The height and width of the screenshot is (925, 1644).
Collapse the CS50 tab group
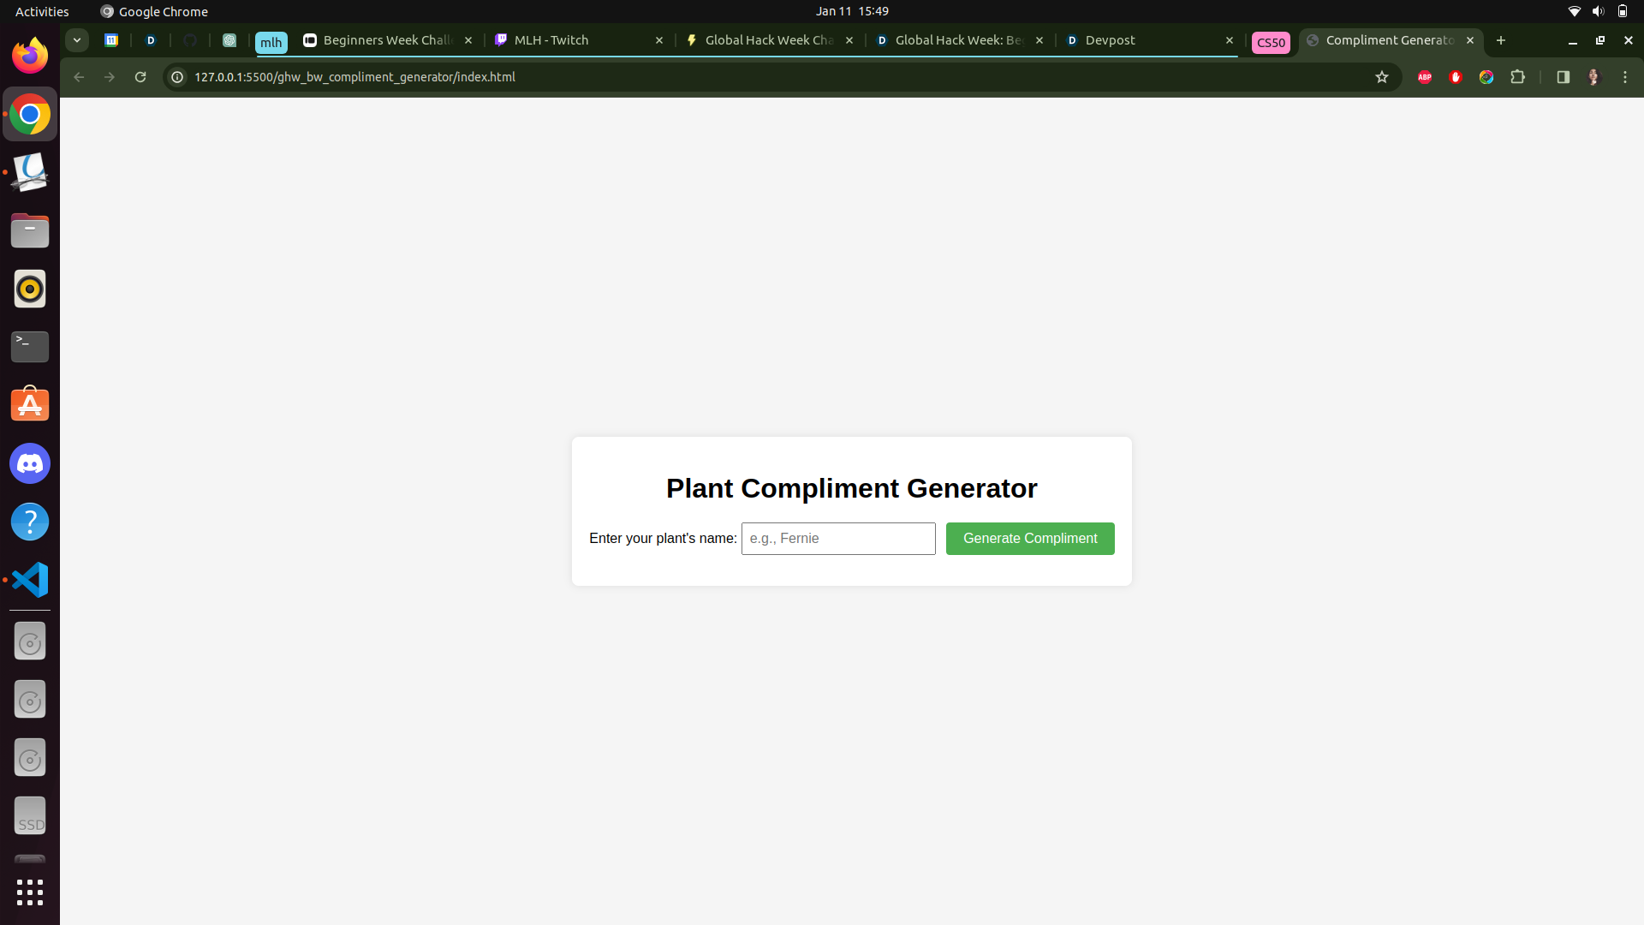tap(1271, 42)
